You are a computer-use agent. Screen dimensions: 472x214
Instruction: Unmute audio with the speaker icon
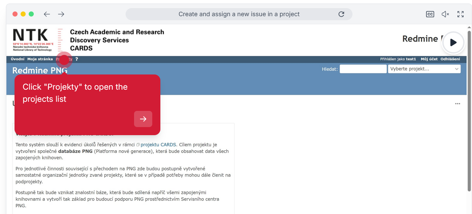445,14
